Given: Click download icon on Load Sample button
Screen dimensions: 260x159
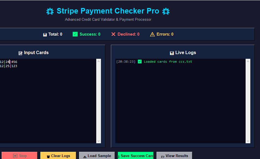Looking at the screenshot, I should 85,157.
